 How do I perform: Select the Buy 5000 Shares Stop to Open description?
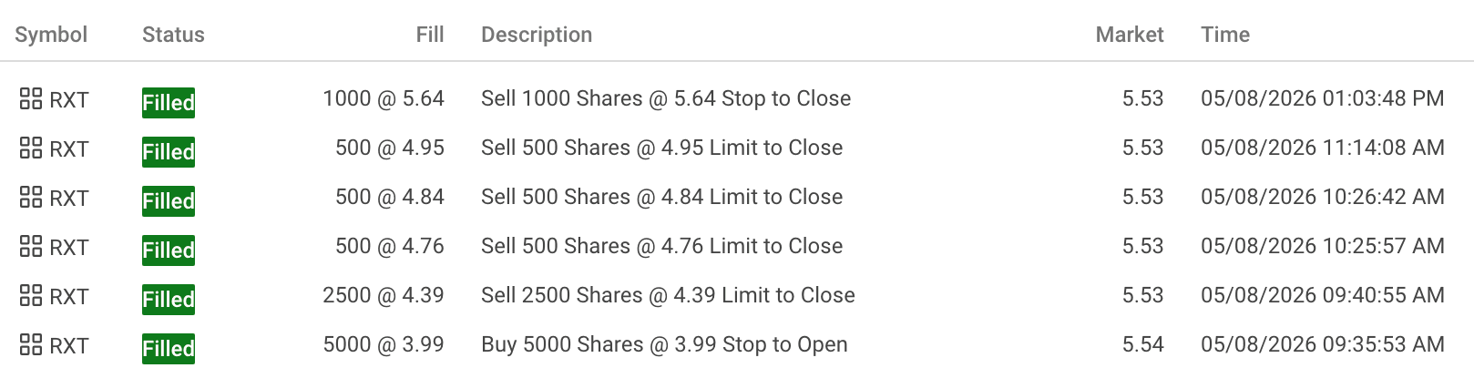click(x=664, y=344)
